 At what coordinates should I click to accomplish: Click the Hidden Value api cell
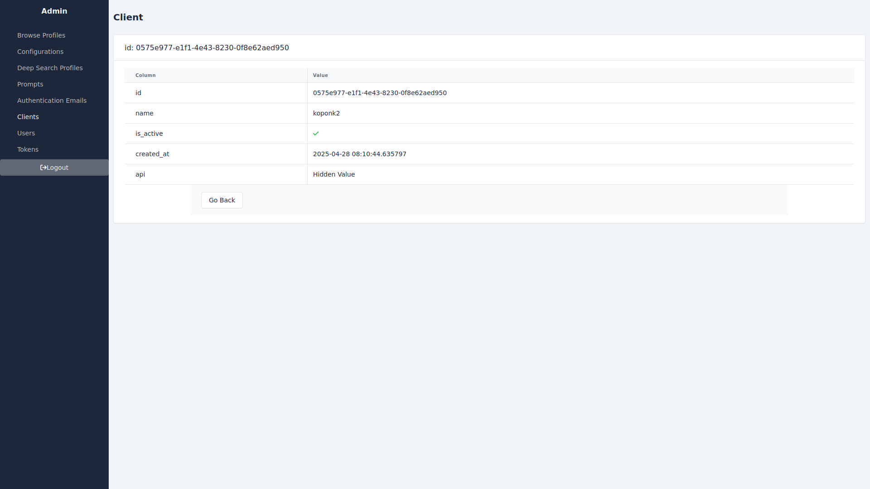click(333, 174)
